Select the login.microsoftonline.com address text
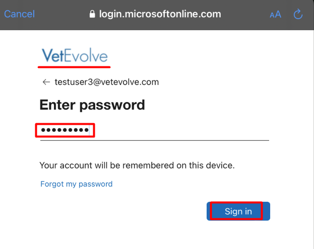Viewport: 314px width, 249px height. coord(160,14)
